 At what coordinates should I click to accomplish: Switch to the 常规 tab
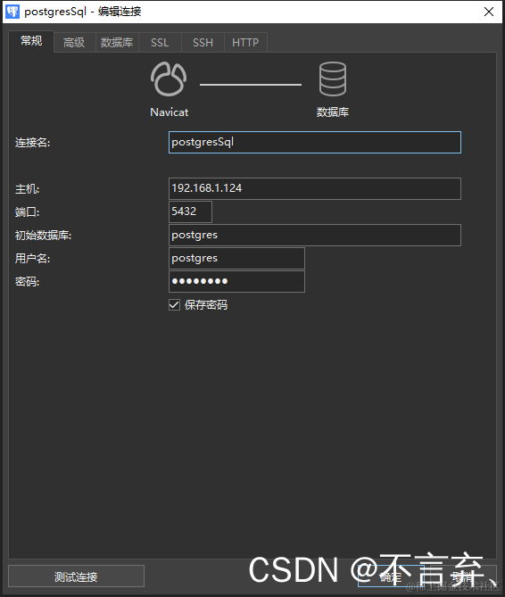coord(31,41)
